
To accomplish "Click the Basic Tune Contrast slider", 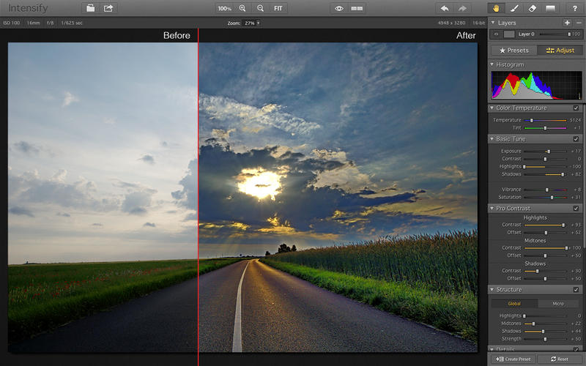I will click(x=545, y=159).
